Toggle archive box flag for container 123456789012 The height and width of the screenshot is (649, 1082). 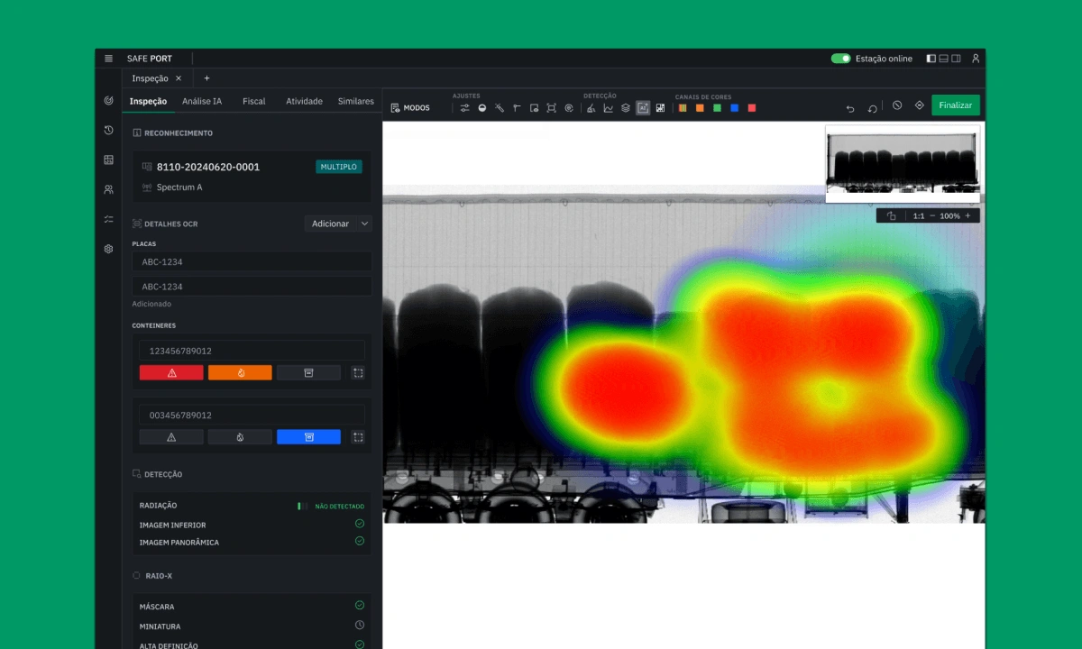point(308,372)
